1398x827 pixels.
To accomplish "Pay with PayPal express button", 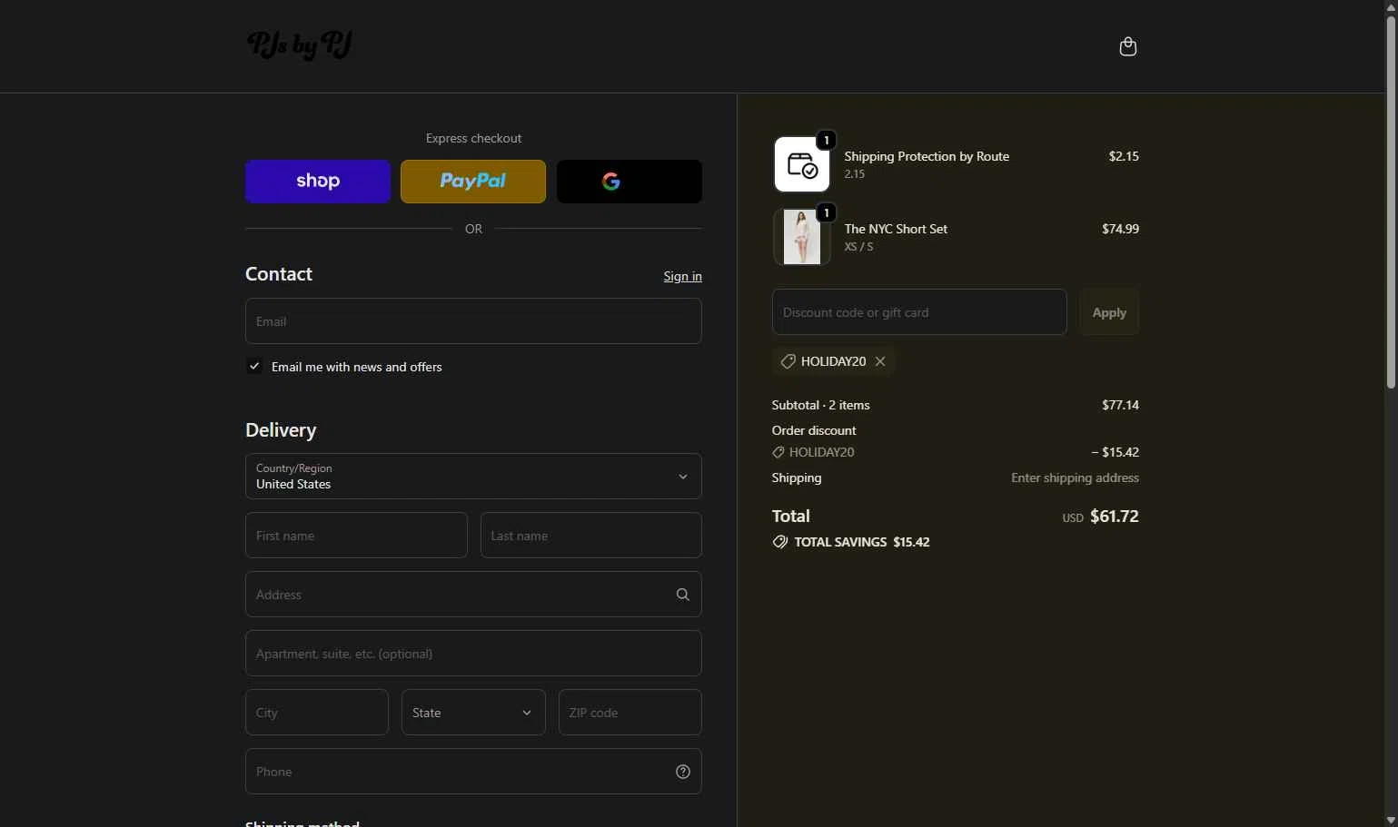I will tap(473, 182).
